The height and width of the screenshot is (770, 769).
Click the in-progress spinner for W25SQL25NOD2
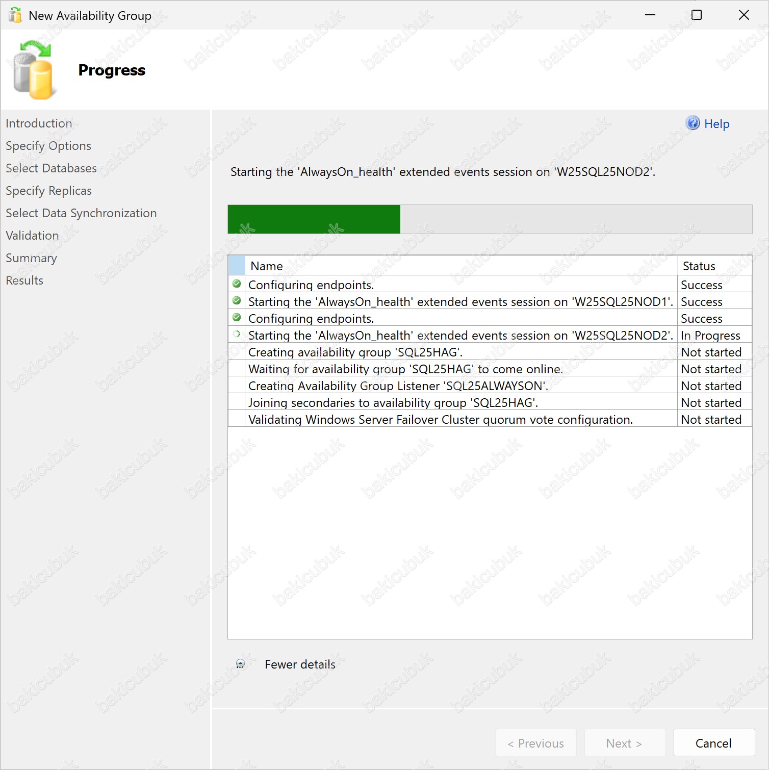[x=237, y=335]
